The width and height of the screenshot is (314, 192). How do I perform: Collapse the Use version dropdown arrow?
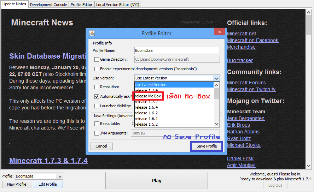[216, 78]
